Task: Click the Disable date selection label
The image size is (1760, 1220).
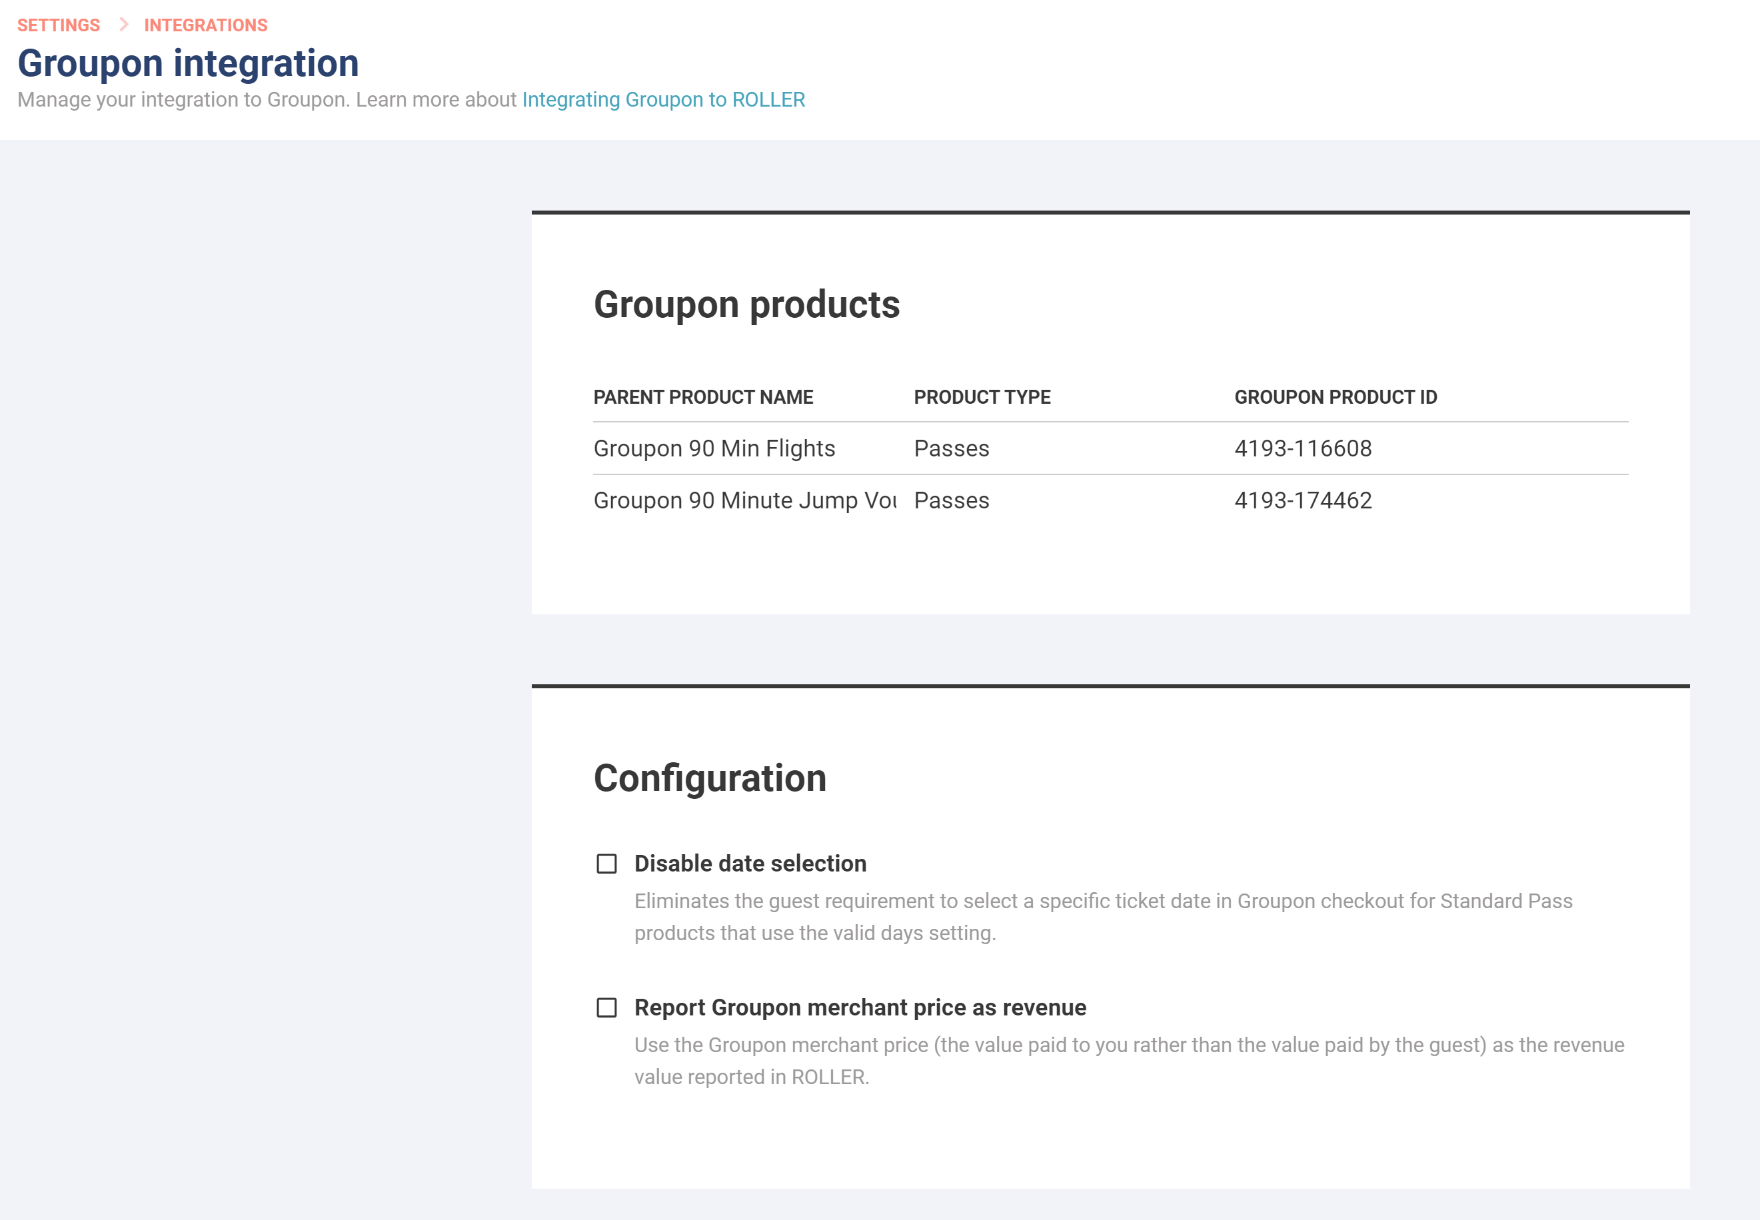Action: click(x=750, y=864)
